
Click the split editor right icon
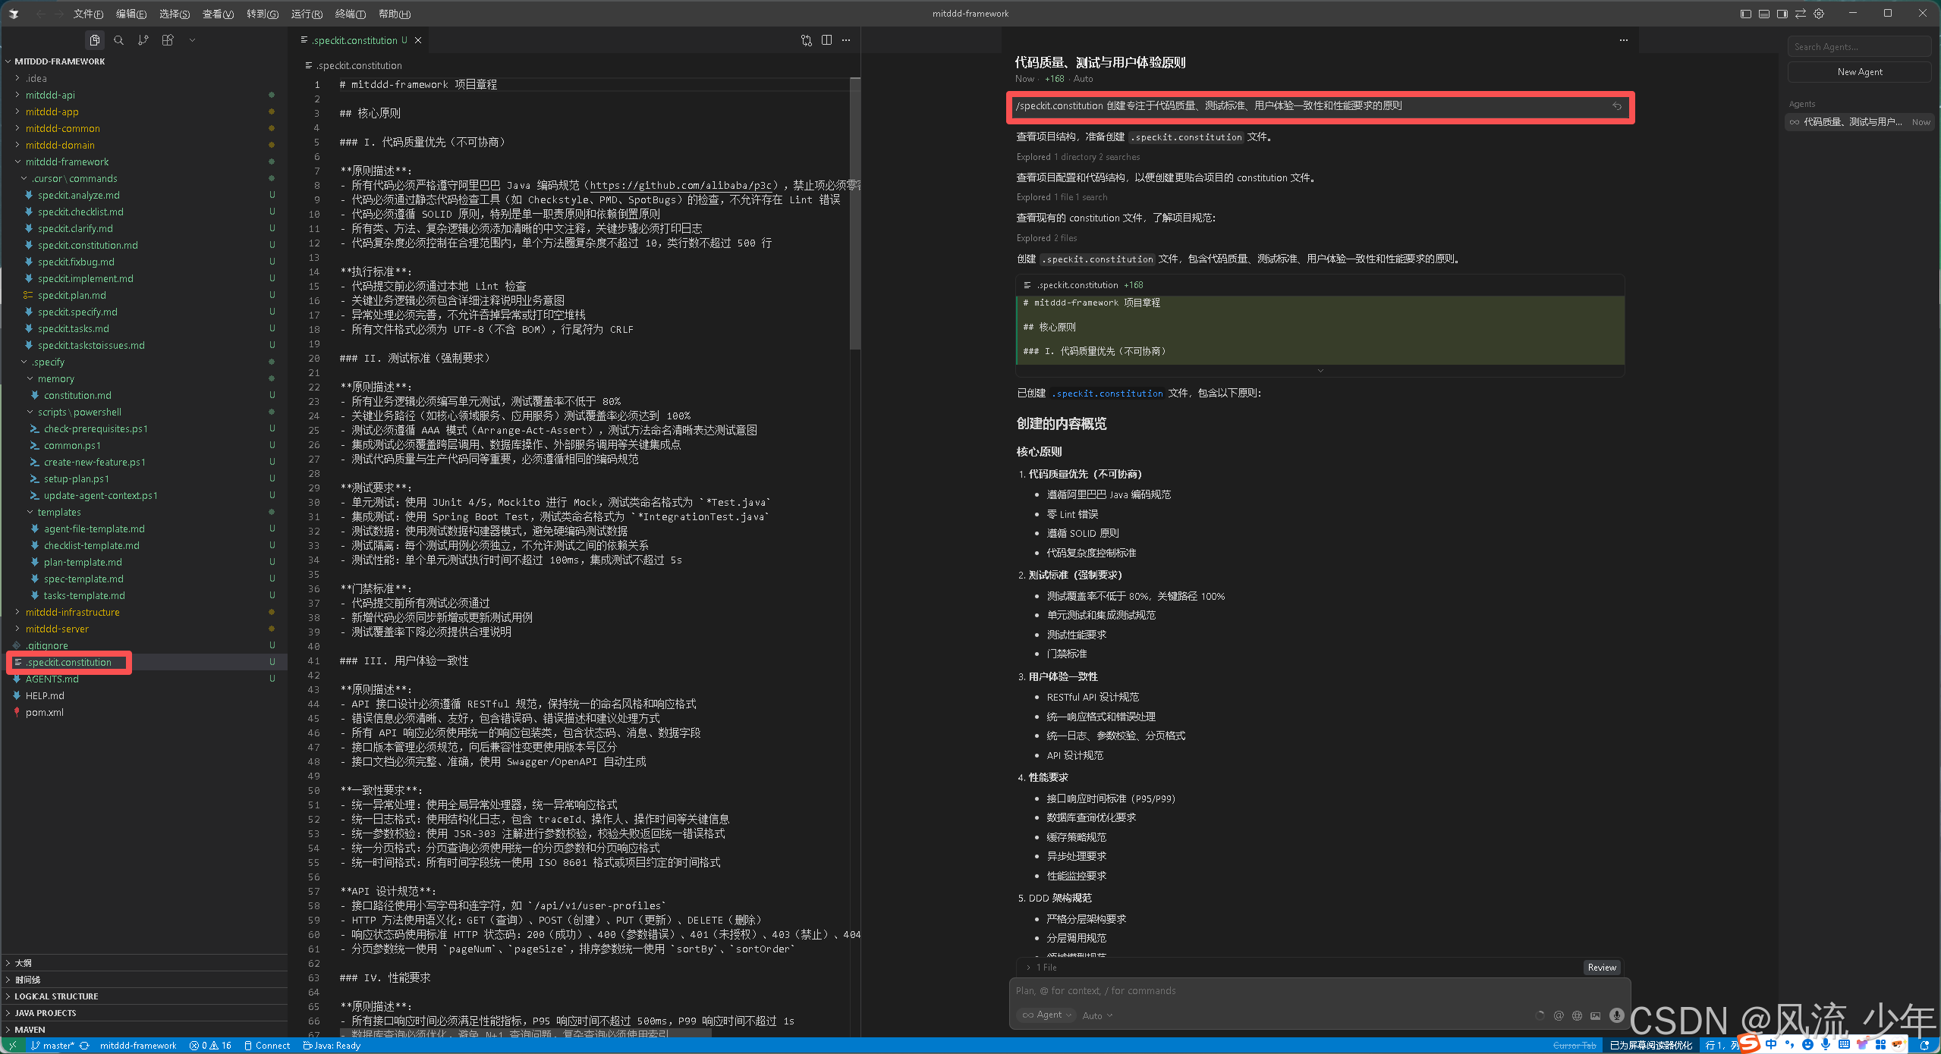(826, 40)
